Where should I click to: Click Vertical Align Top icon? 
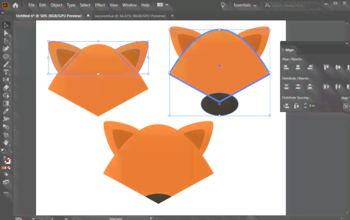click(326, 67)
